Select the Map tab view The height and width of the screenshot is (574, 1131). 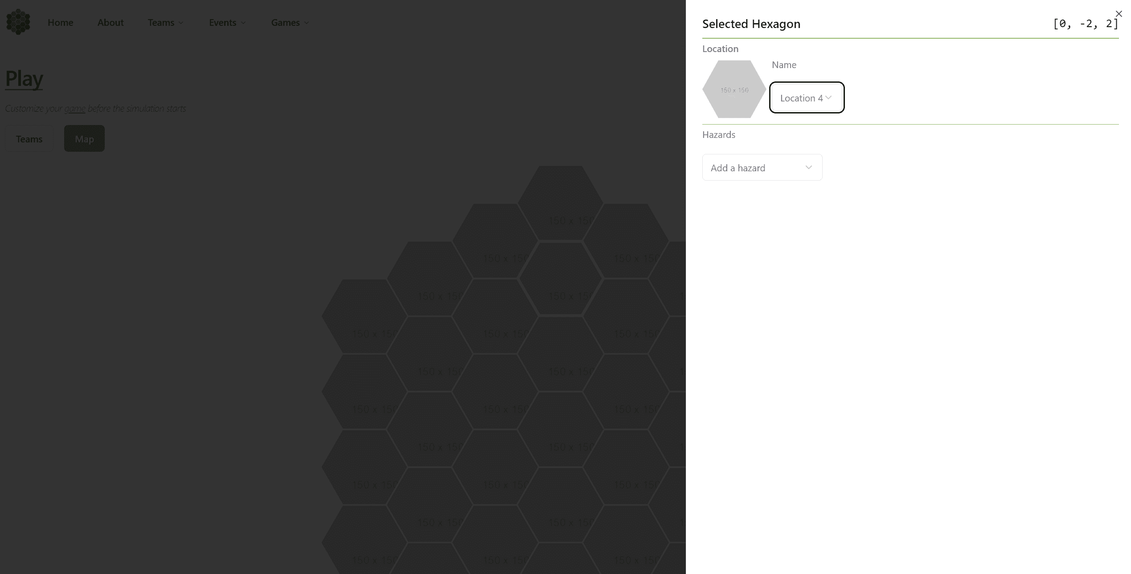(84, 138)
